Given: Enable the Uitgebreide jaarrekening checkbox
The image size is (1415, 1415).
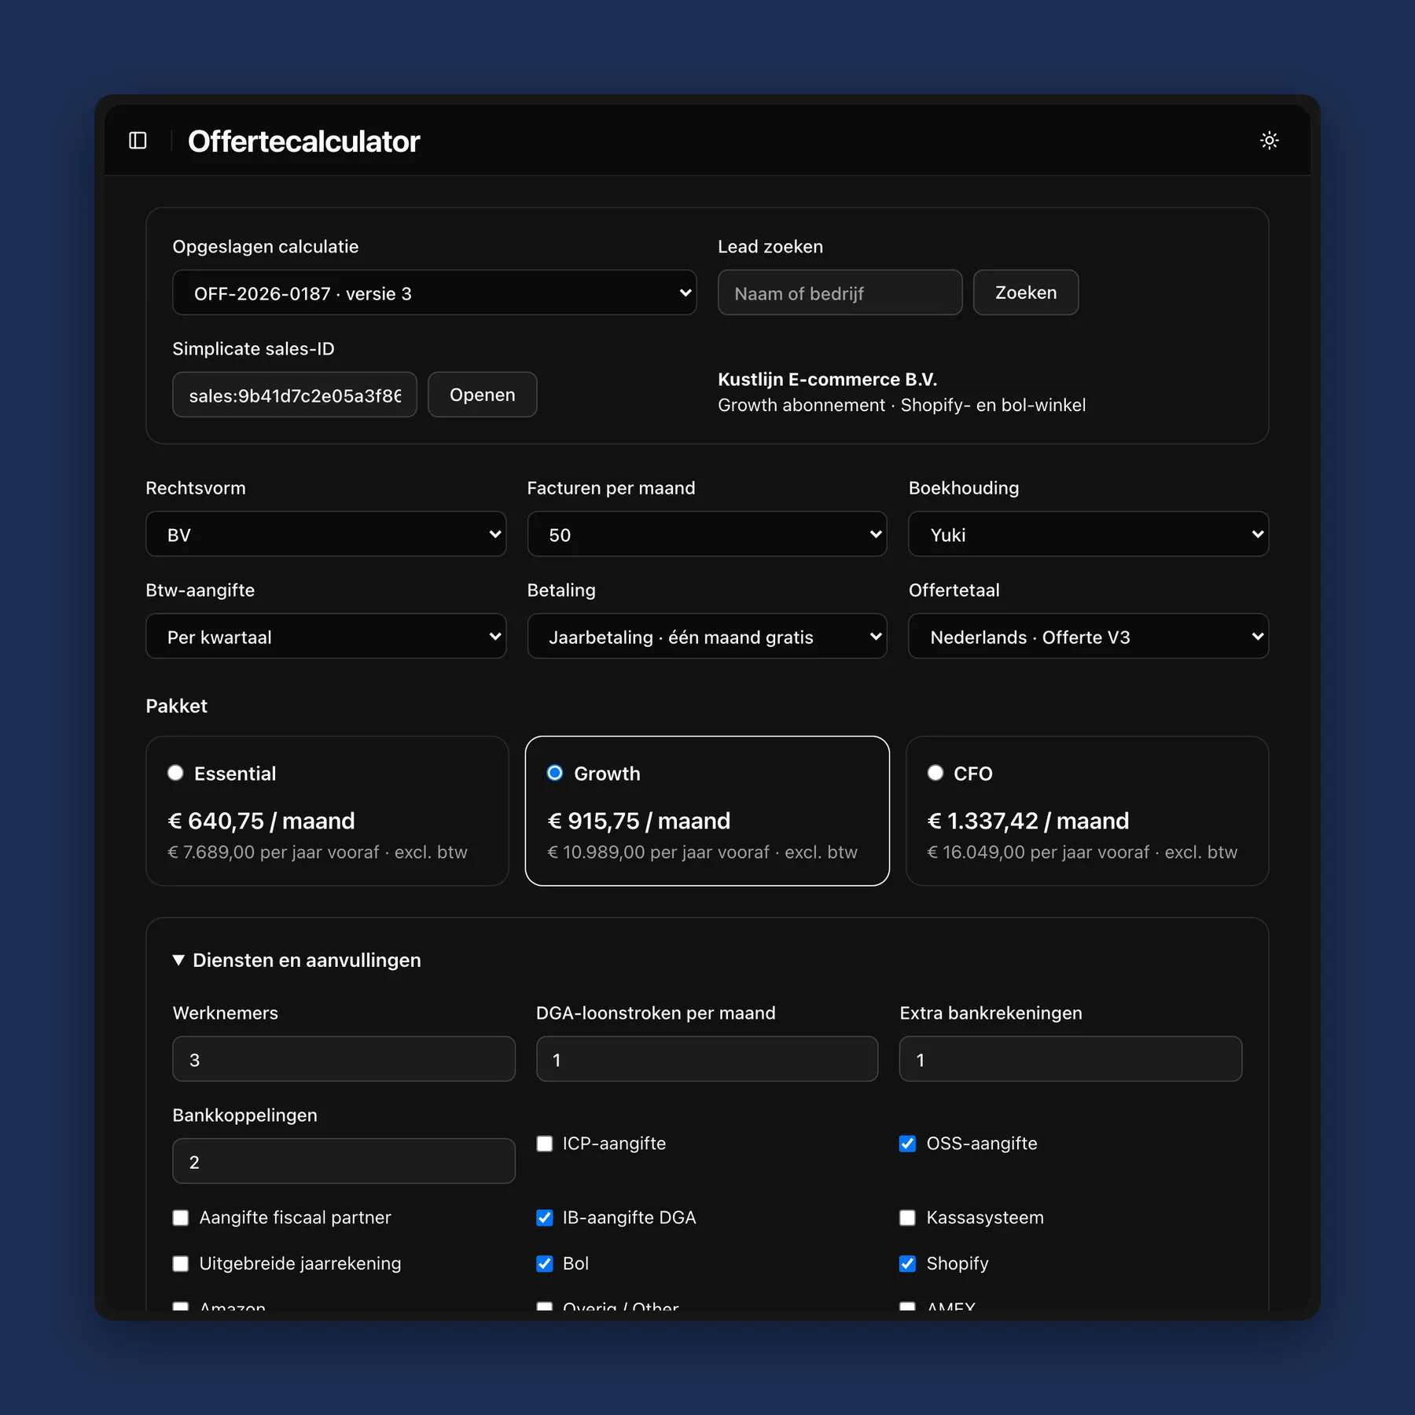Looking at the screenshot, I should (181, 1264).
